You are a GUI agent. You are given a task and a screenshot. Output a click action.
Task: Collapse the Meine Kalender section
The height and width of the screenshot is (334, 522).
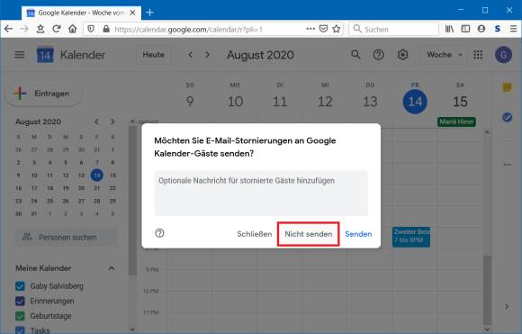112,268
